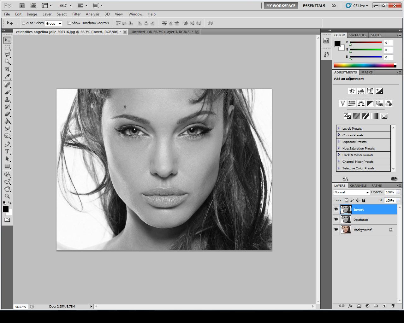
Task: Switch to the Channels tab
Action: click(x=358, y=185)
